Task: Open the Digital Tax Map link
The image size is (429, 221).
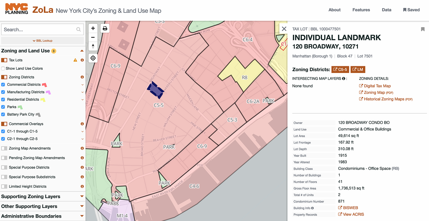Action: pos(375,86)
